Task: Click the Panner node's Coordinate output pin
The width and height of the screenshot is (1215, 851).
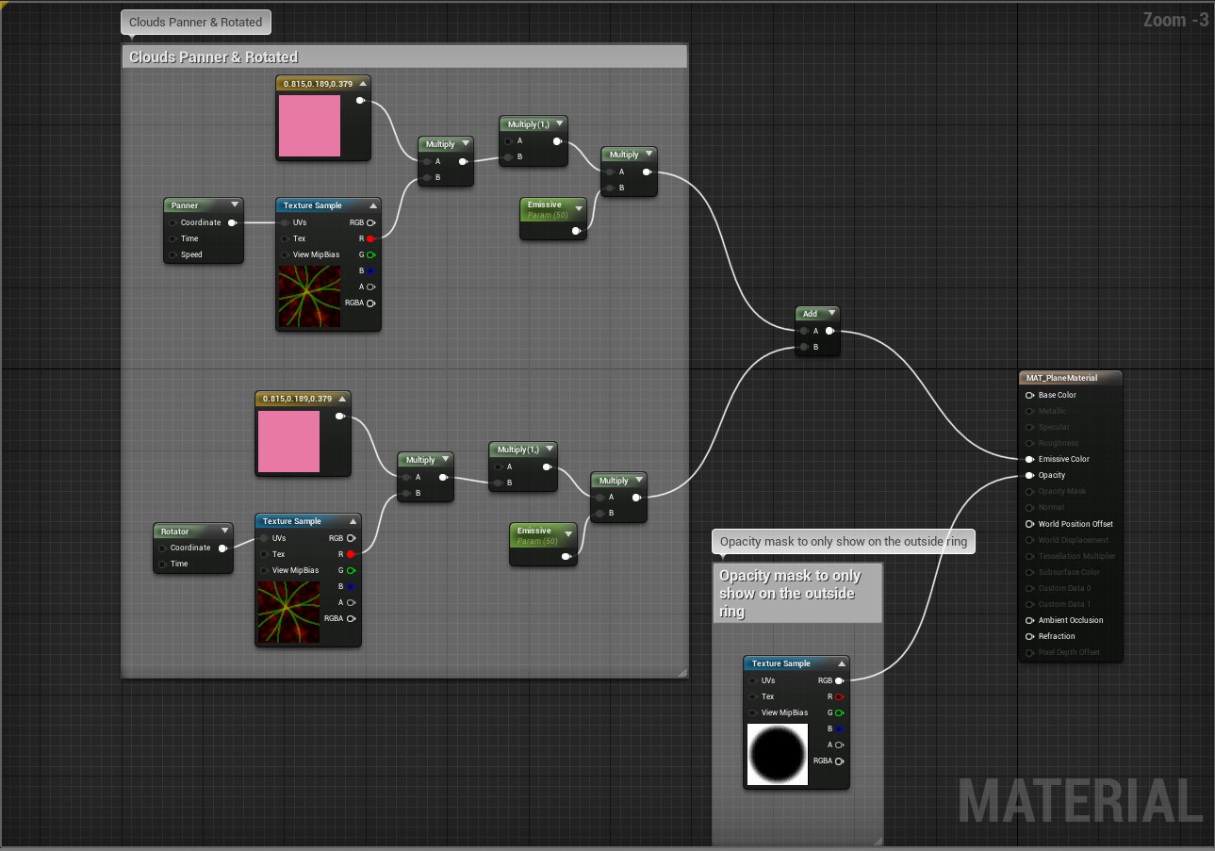Action: (x=232, y=222)
